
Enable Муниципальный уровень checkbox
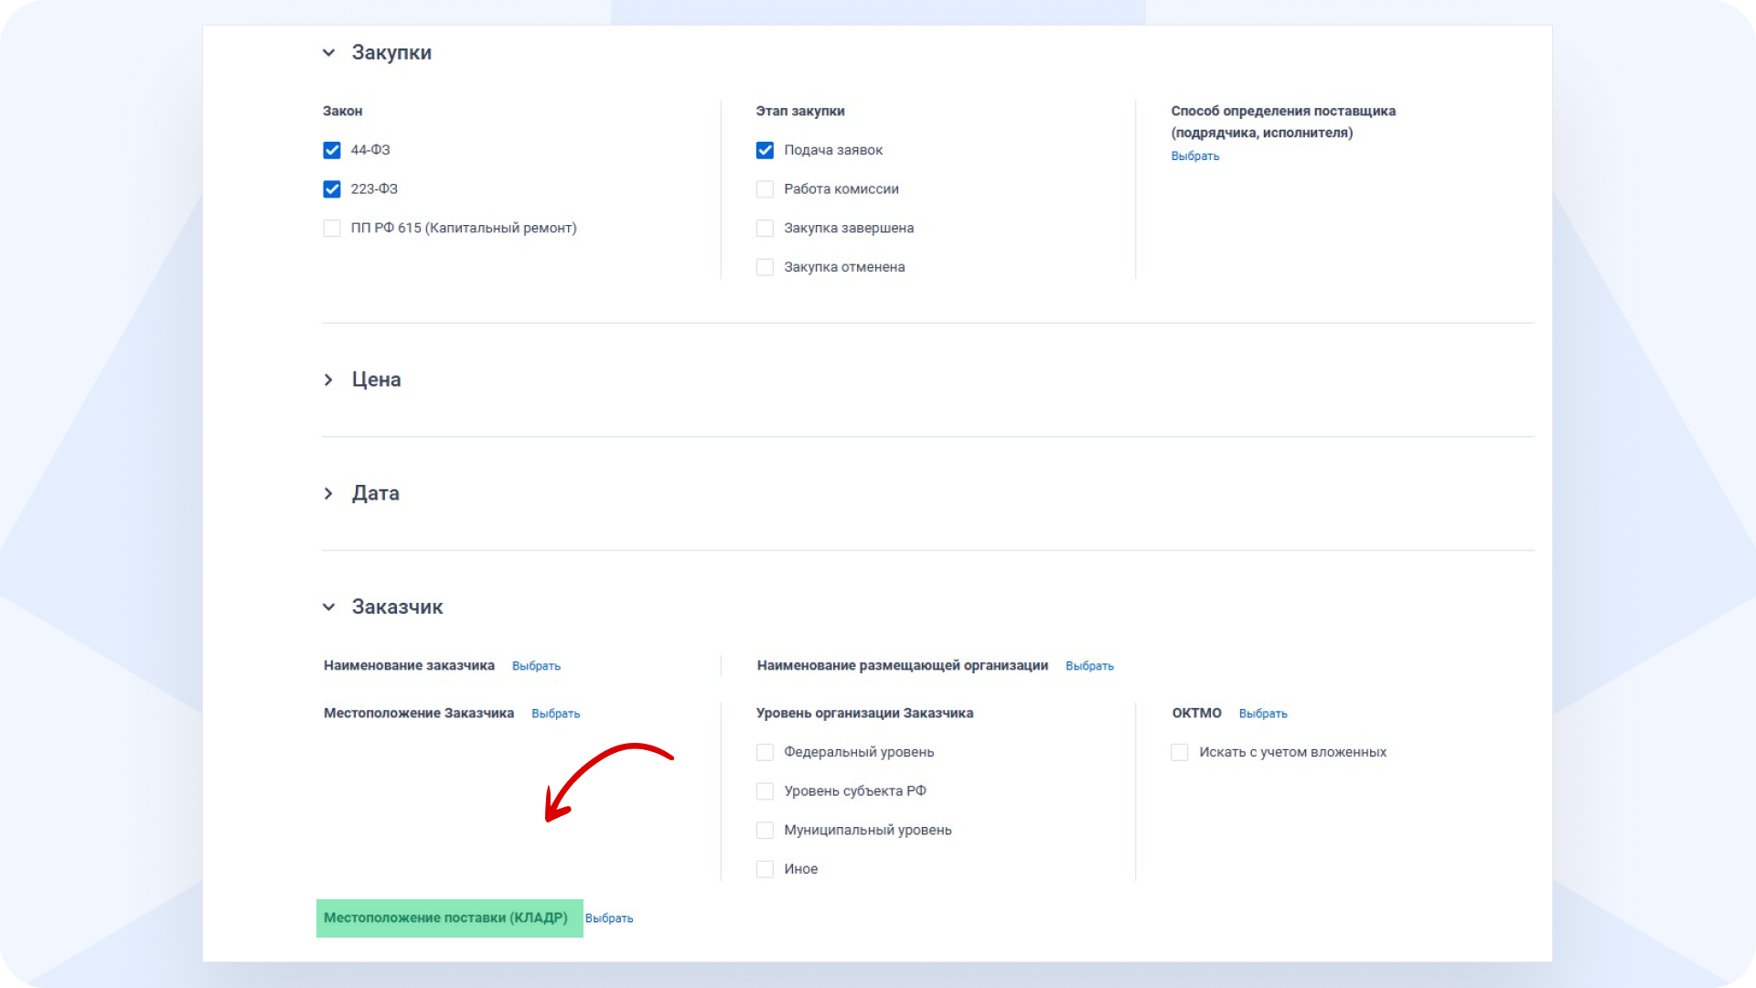(766, 831)
